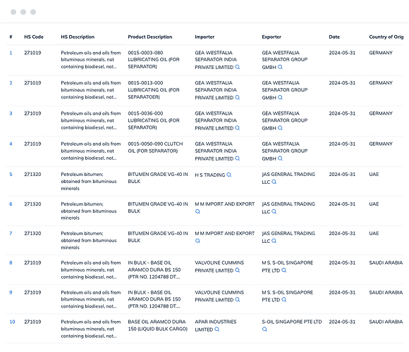Click UAE country in row 7
The height and width of the screenshot is (352, 409).
[x=374, y=234]
